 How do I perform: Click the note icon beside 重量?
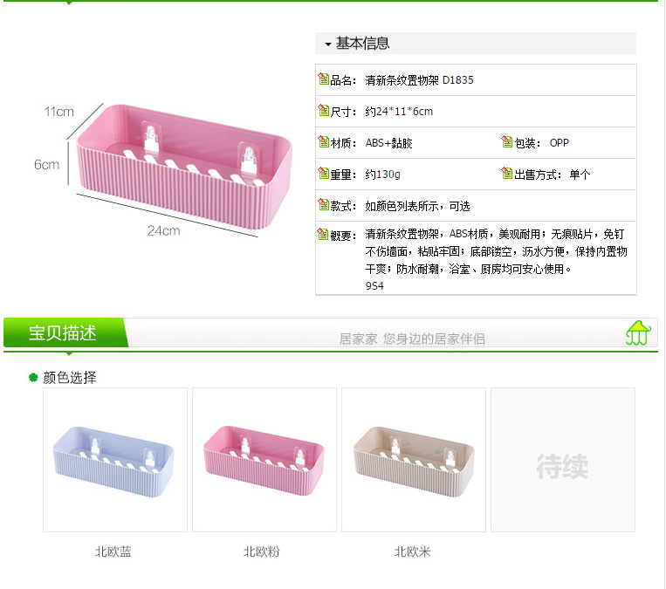[323, 174]
